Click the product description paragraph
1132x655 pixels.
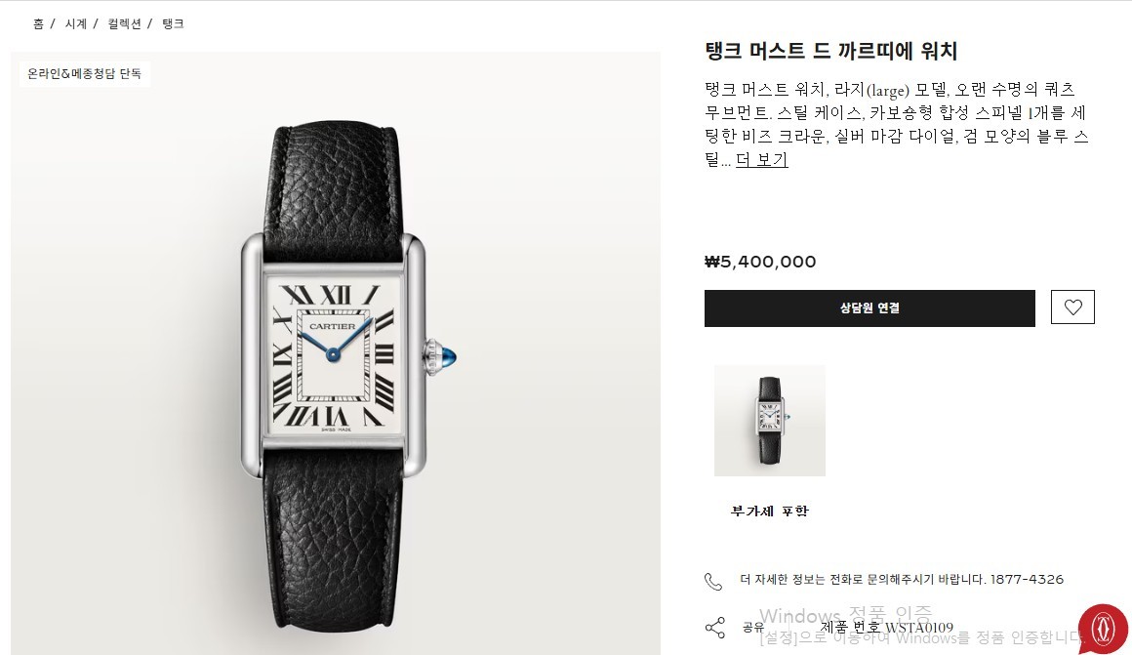pyautogui.click(x=896, y=124)
